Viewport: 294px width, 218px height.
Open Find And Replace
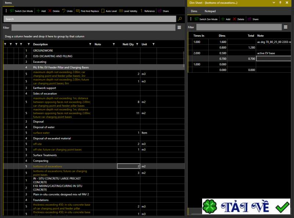click(87, 11)
